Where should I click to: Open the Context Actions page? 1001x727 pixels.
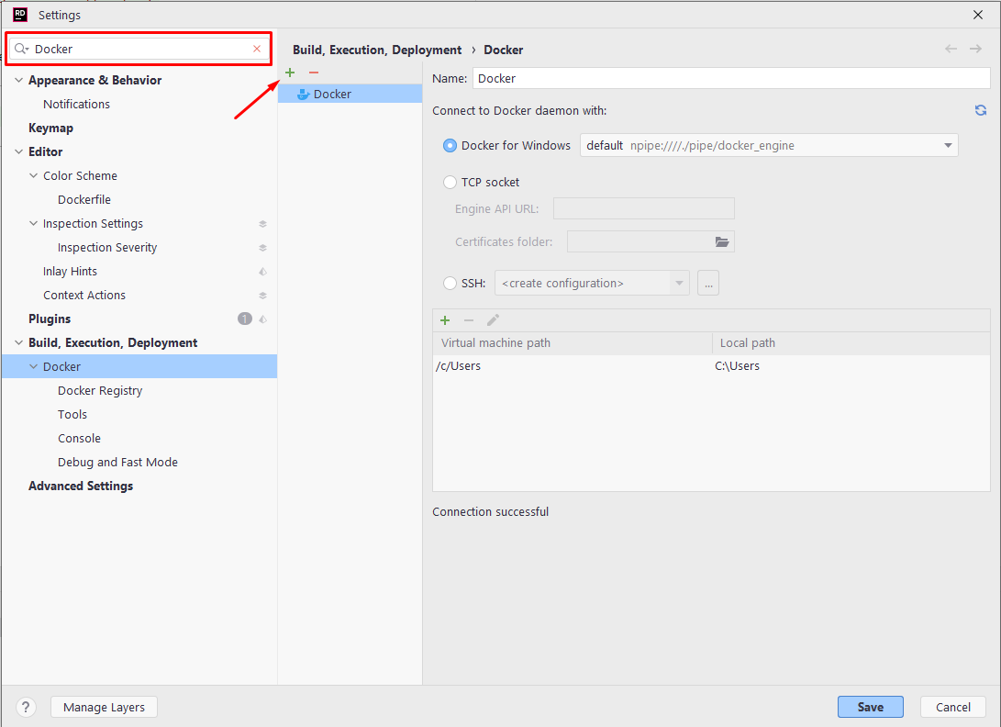pos(84,296)
